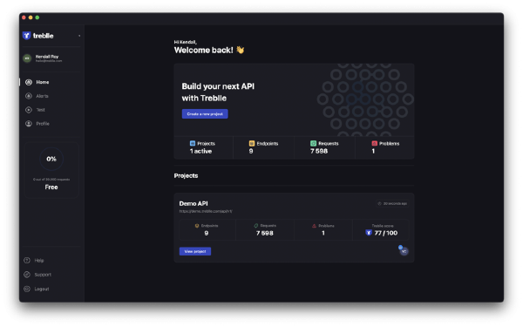Screen dimensions: 523x327
Task: Click the Treblle score logo icon
Action: [369, 233]
